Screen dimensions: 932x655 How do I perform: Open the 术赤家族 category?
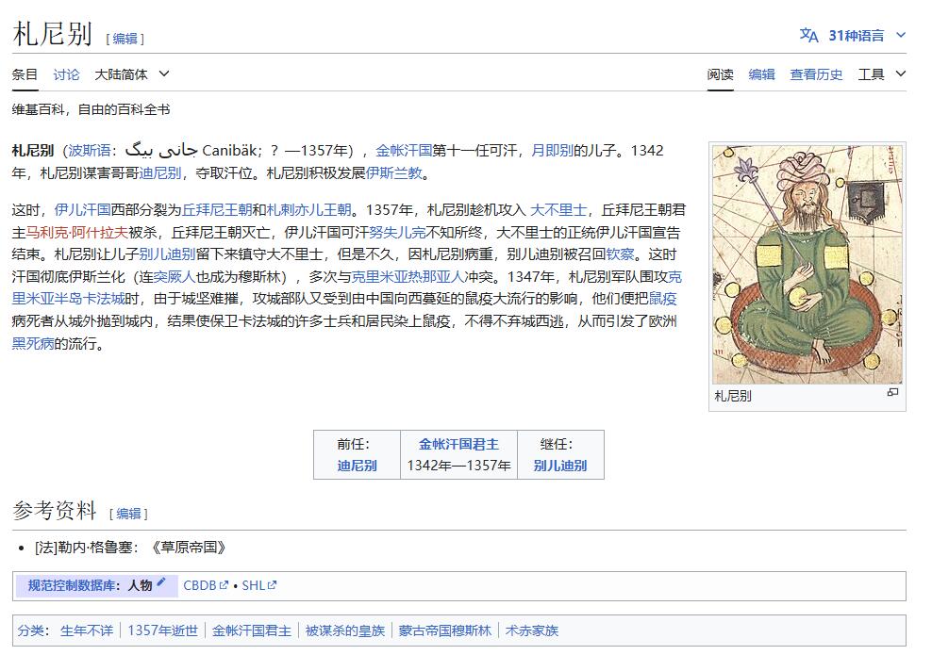click(532, 630)
